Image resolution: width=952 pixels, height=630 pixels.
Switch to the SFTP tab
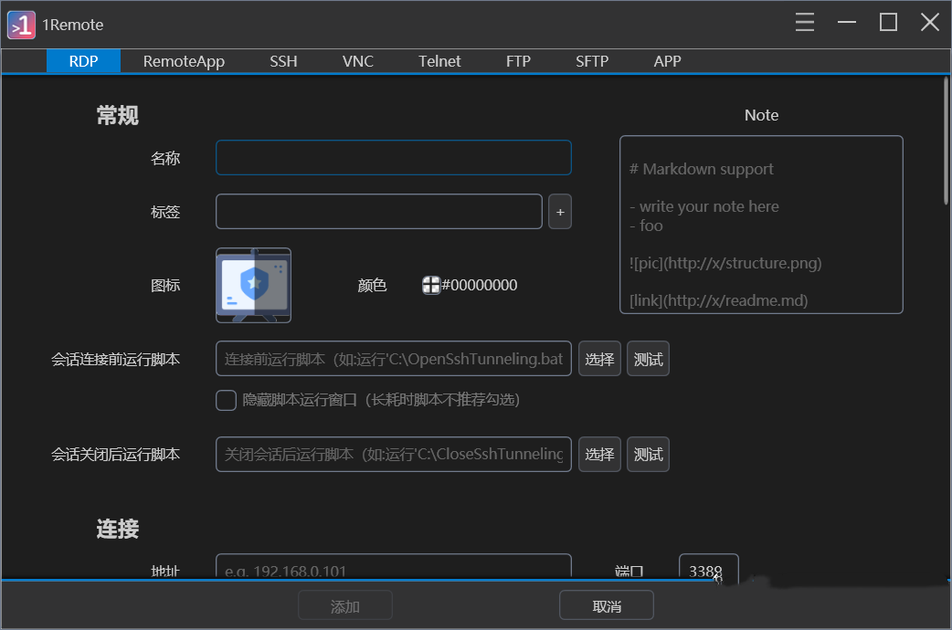591,61
